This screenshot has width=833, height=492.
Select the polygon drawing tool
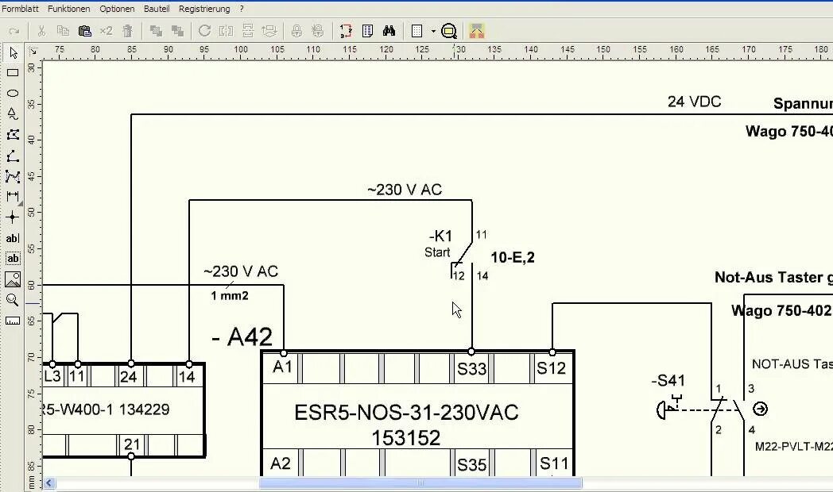coord(13,135)
